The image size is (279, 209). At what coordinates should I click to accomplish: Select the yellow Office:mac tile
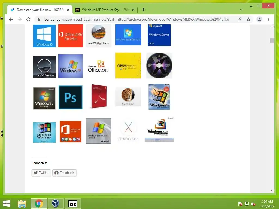128,65
